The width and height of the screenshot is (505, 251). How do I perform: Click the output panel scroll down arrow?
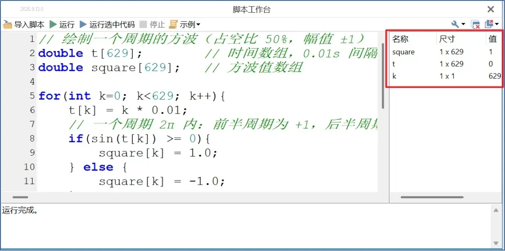coord(496,243)
